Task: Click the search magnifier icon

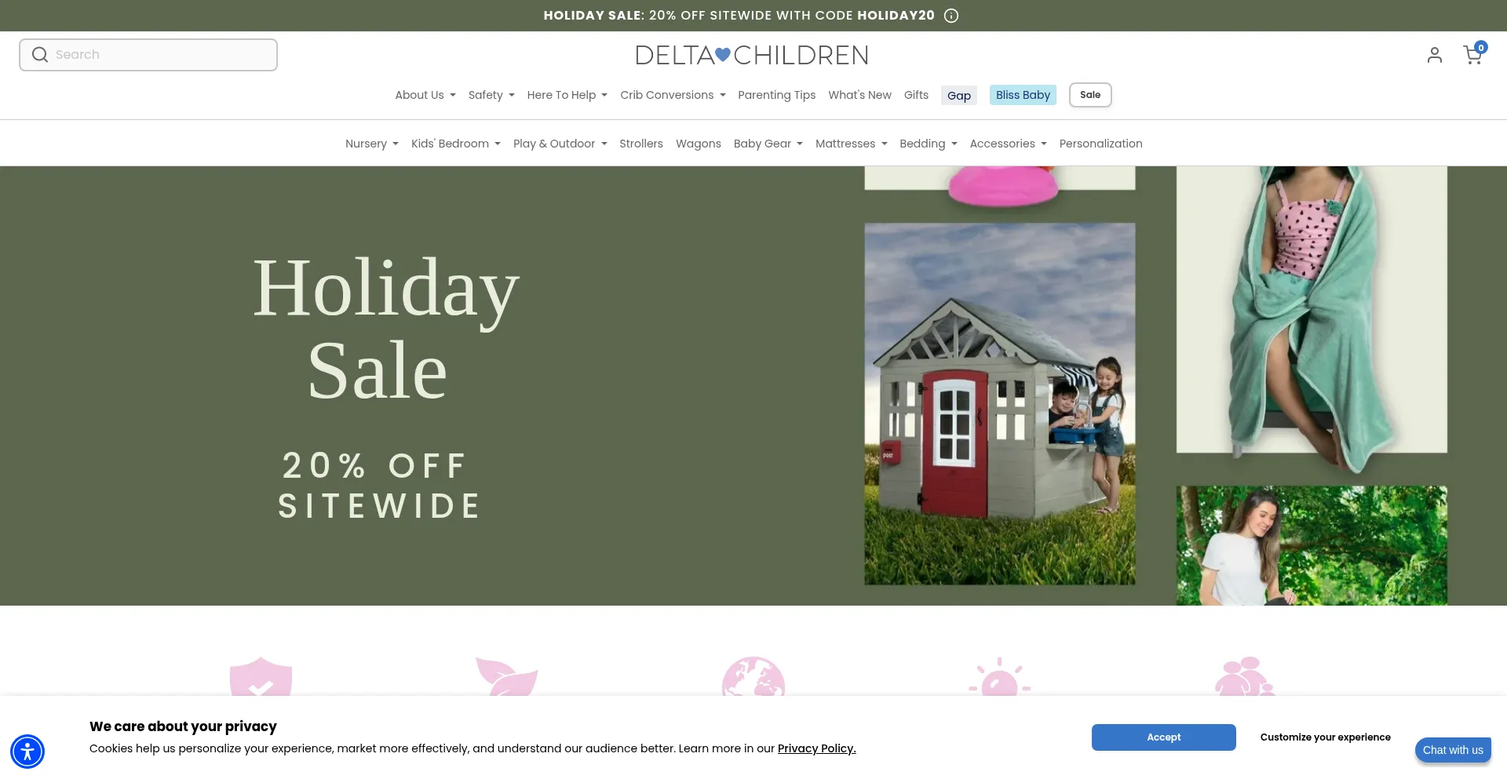Action: pos(40,55)
